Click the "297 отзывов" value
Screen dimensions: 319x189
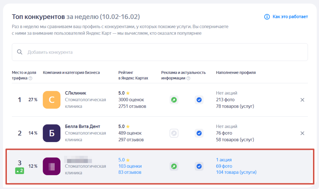click(131, 140)
